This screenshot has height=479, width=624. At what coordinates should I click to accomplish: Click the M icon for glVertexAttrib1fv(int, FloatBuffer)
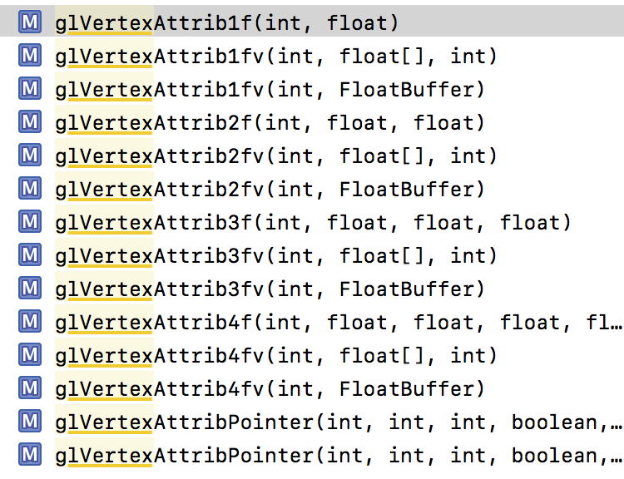(30, 90)
